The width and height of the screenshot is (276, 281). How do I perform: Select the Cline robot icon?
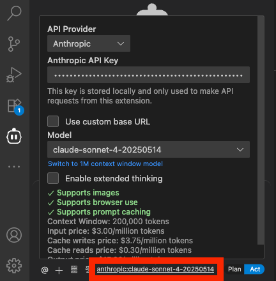pos(14,136)
